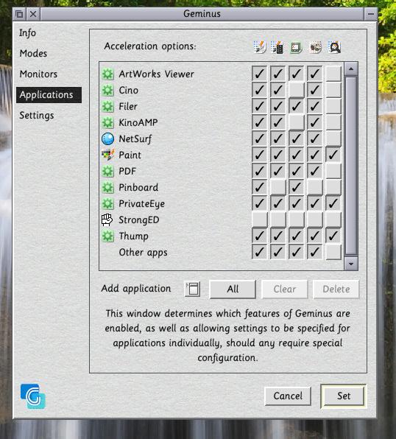This screenshot has height=439, width=396.
Task: Tick StrongED's lightning-pen column checkbox
Action: (x=259, y=219)
